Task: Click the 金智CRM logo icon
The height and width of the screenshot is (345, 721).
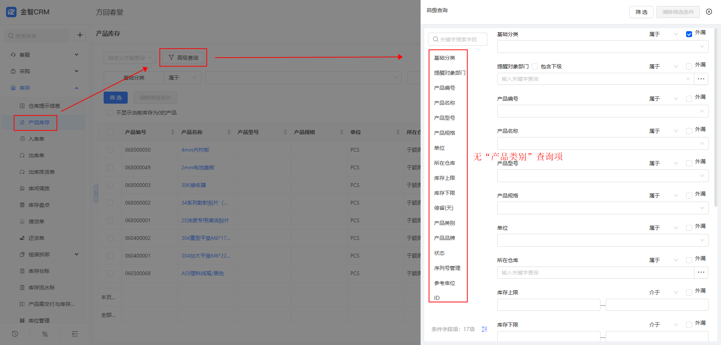Action: [x=11, y=12]
